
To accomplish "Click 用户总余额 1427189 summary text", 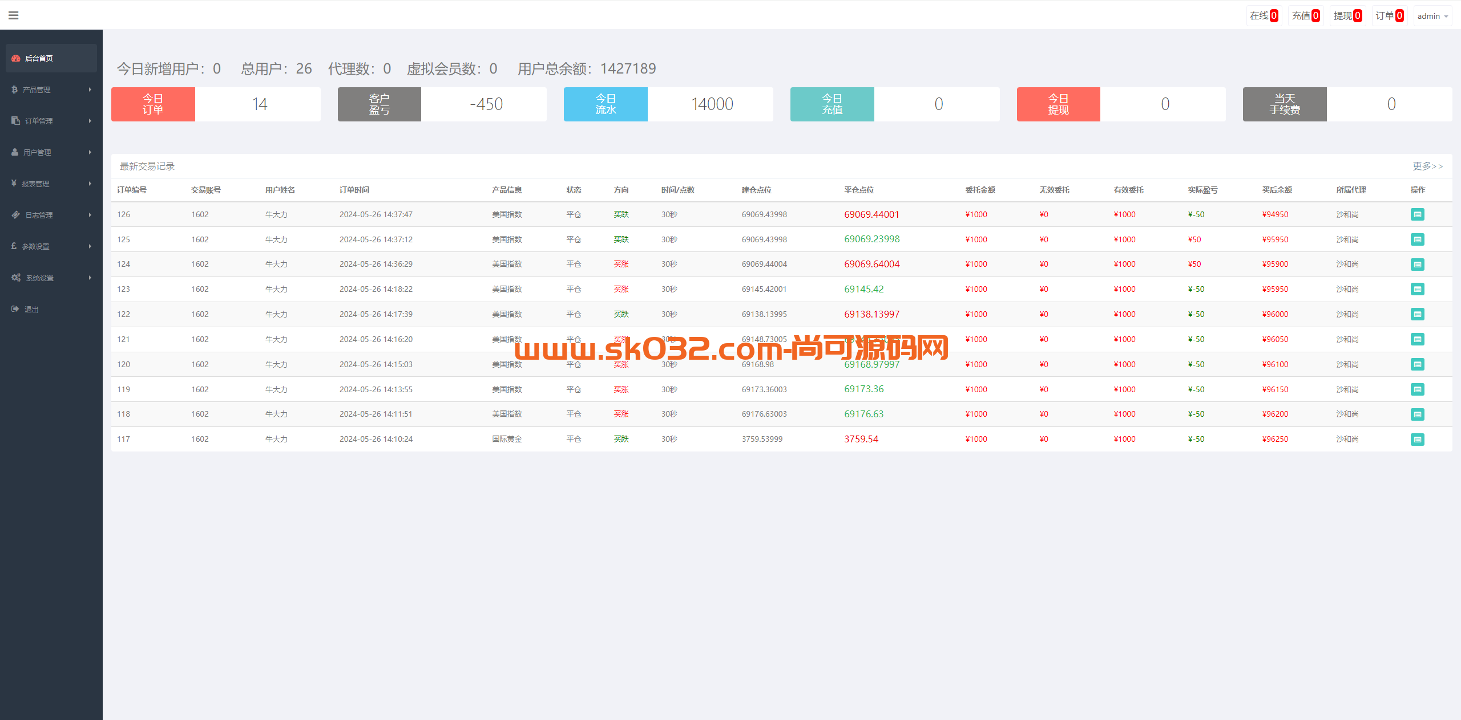I will click(587, 69).
